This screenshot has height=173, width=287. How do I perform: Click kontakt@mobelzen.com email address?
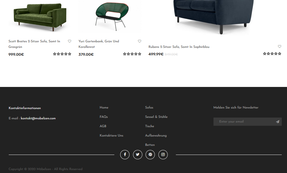click(38, 118)
